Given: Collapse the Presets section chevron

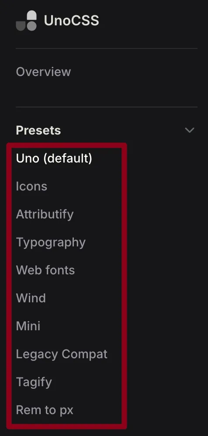Looking at the screenshot, I should [190, 130].
